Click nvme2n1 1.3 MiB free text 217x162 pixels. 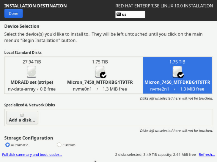coord(177,89)
